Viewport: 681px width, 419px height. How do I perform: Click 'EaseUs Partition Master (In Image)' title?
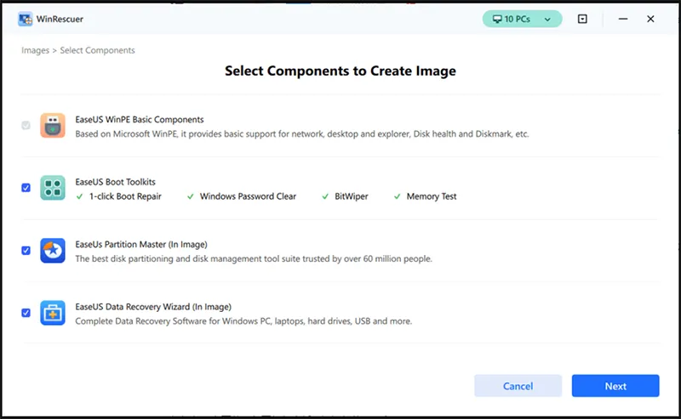click(141, 244)
